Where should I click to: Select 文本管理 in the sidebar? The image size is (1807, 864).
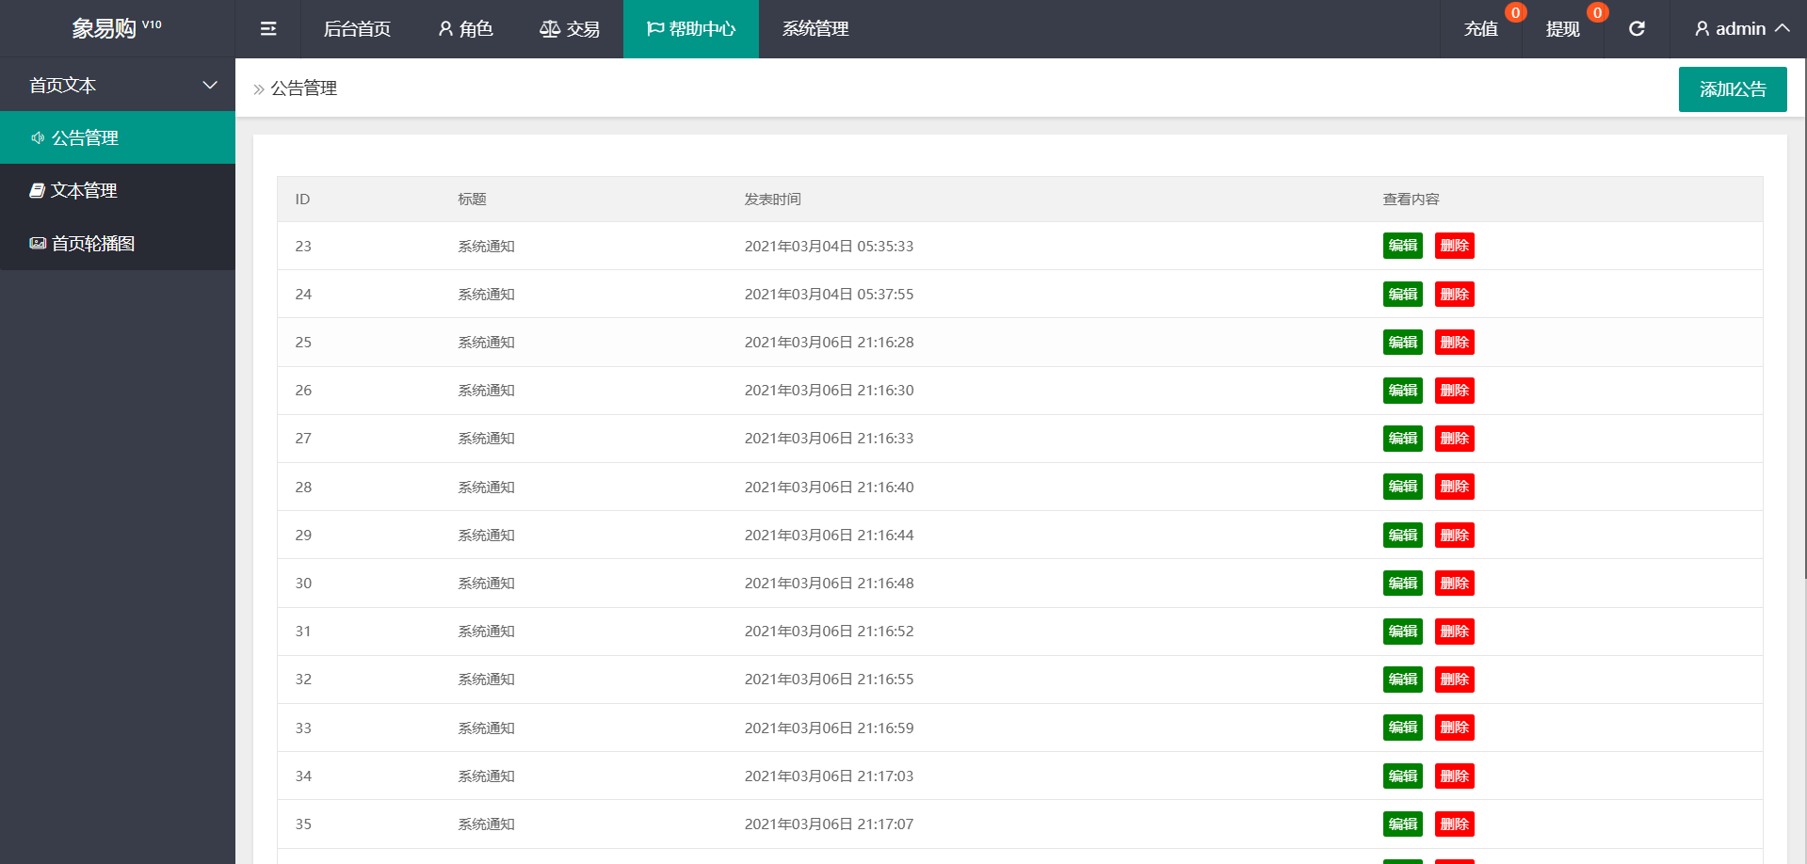(x=118, y=190)
